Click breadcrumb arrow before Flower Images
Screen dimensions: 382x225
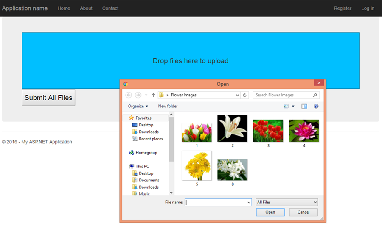[167, 95]
